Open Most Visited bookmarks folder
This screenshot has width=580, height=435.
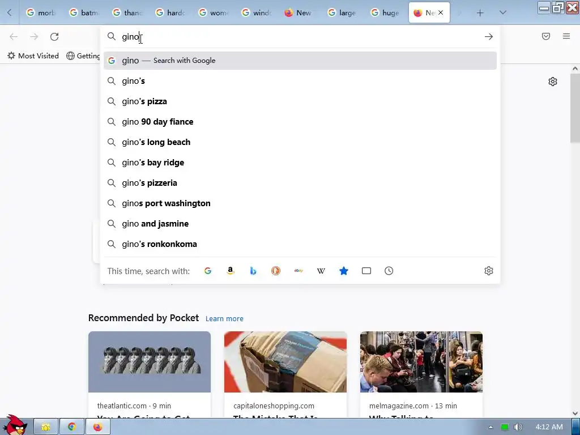[33, 56]
